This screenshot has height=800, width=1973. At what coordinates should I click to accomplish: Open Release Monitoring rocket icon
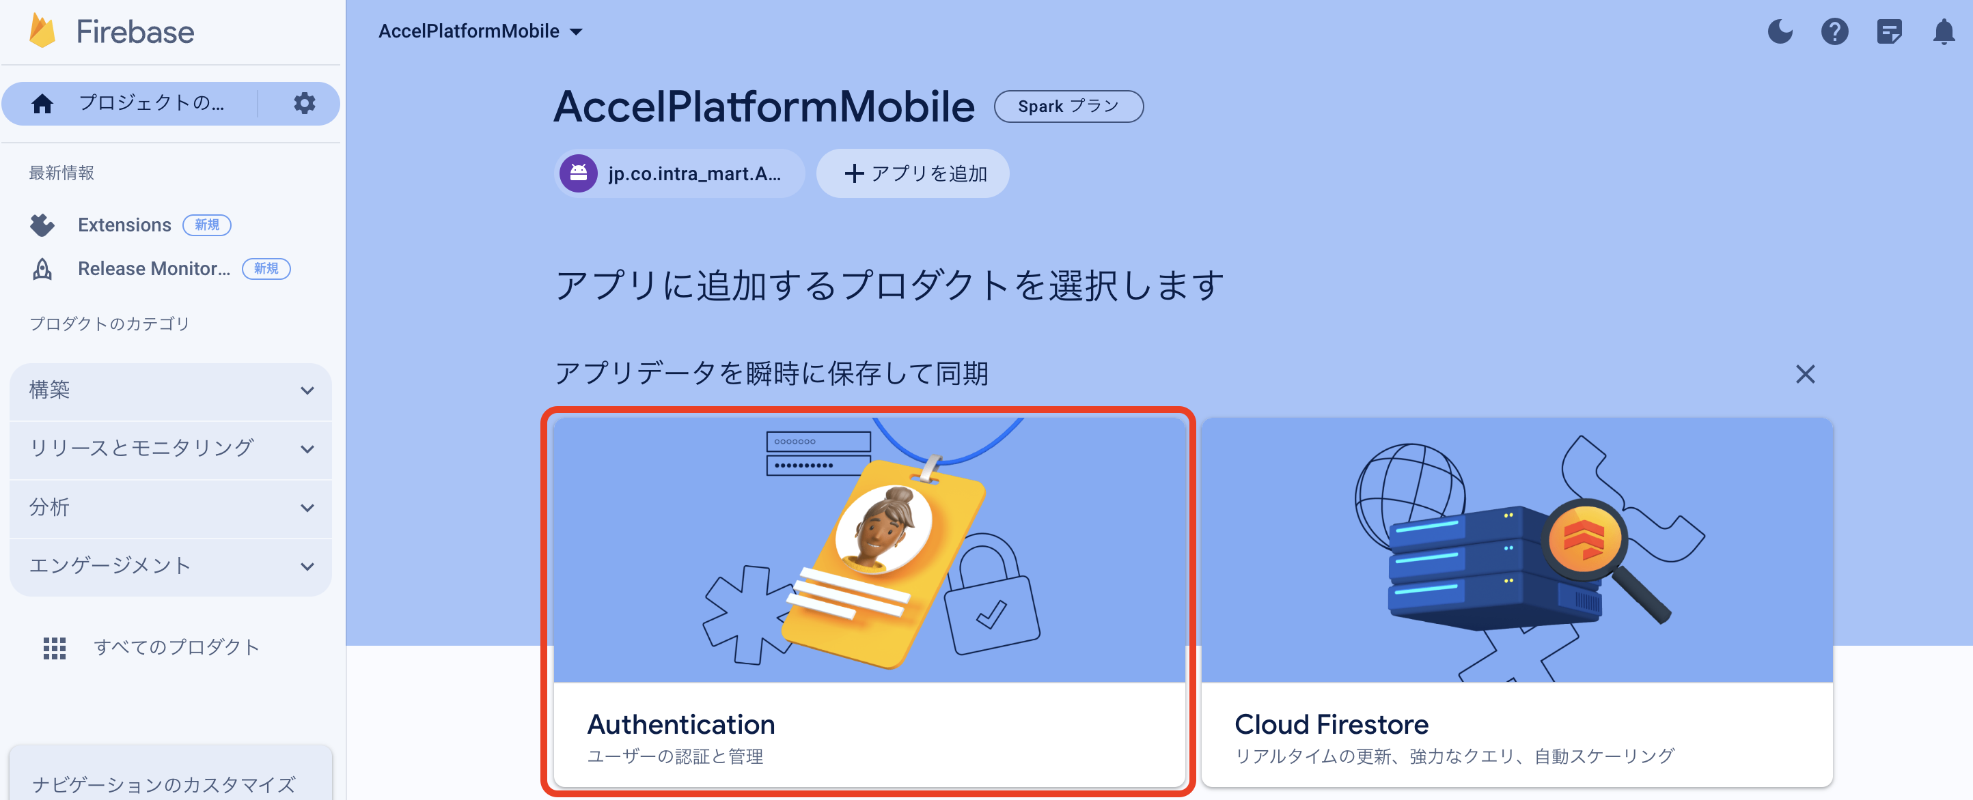point(42,269)
